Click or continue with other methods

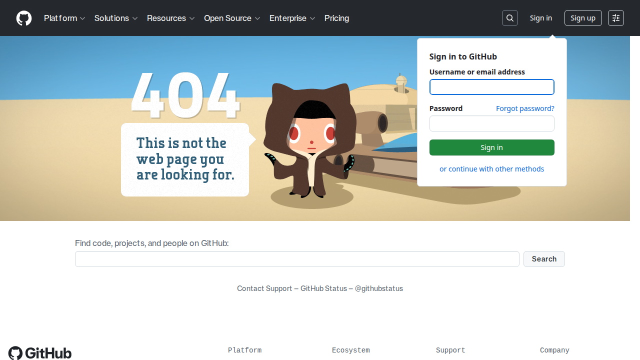(x=492, y=169)
